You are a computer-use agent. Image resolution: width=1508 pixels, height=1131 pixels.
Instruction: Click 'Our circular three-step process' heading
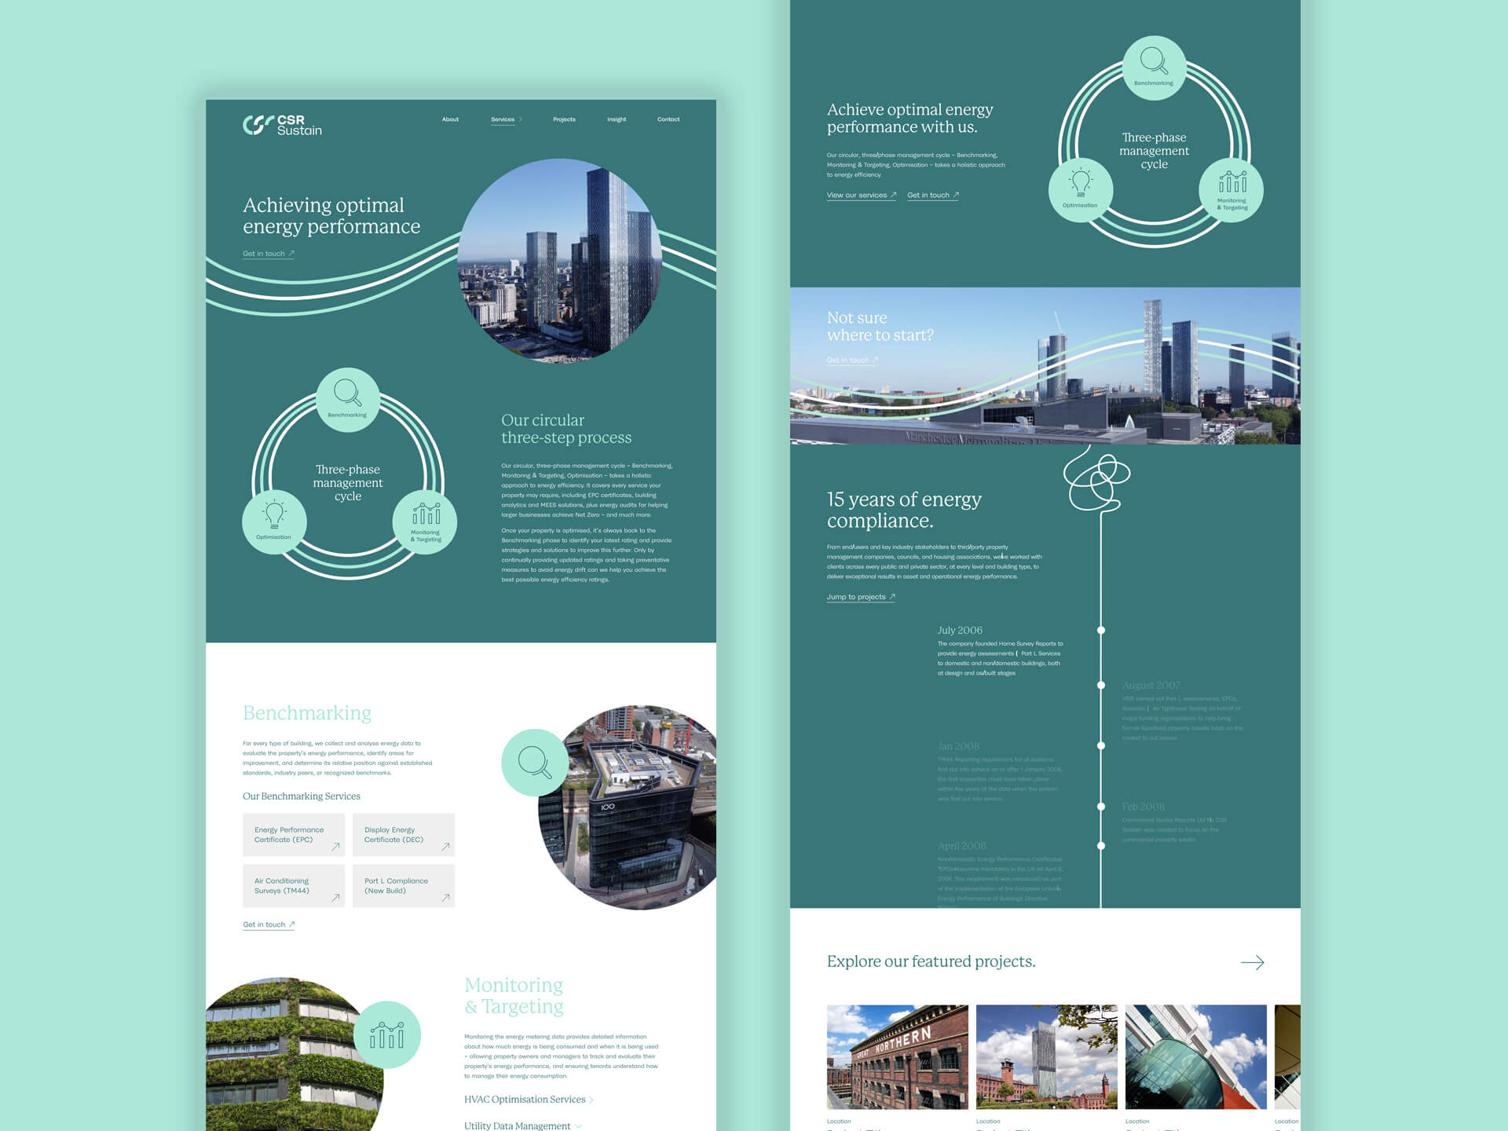[566, 429]
